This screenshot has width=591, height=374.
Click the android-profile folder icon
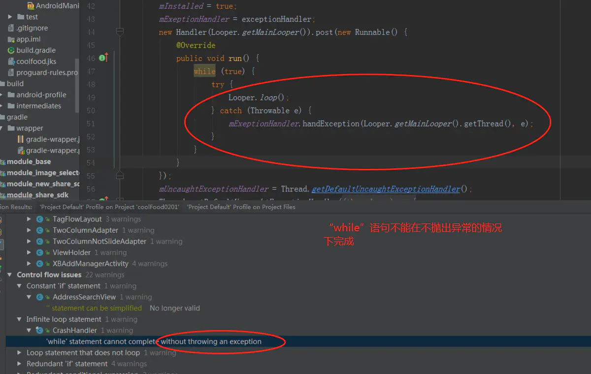[x=11, y=94]
